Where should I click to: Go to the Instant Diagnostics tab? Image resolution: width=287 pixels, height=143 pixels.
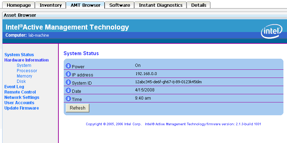tap(161, 5)
